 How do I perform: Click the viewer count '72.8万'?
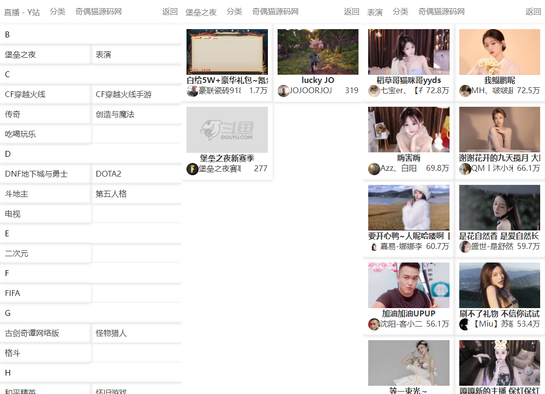(x=437, y=91)
